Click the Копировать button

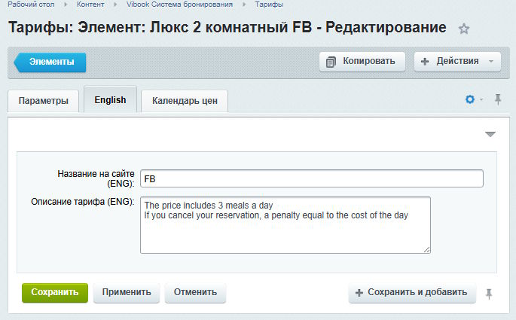pos(362,62)
